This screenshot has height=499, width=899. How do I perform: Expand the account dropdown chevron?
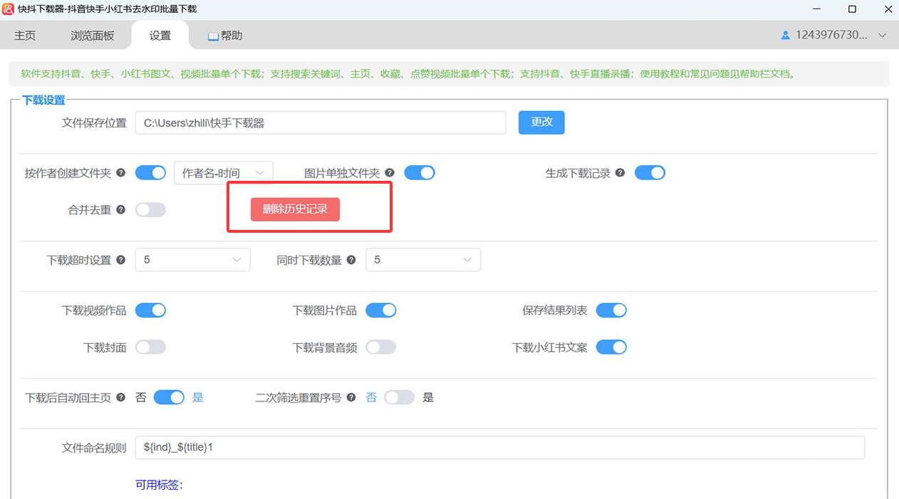883,35
